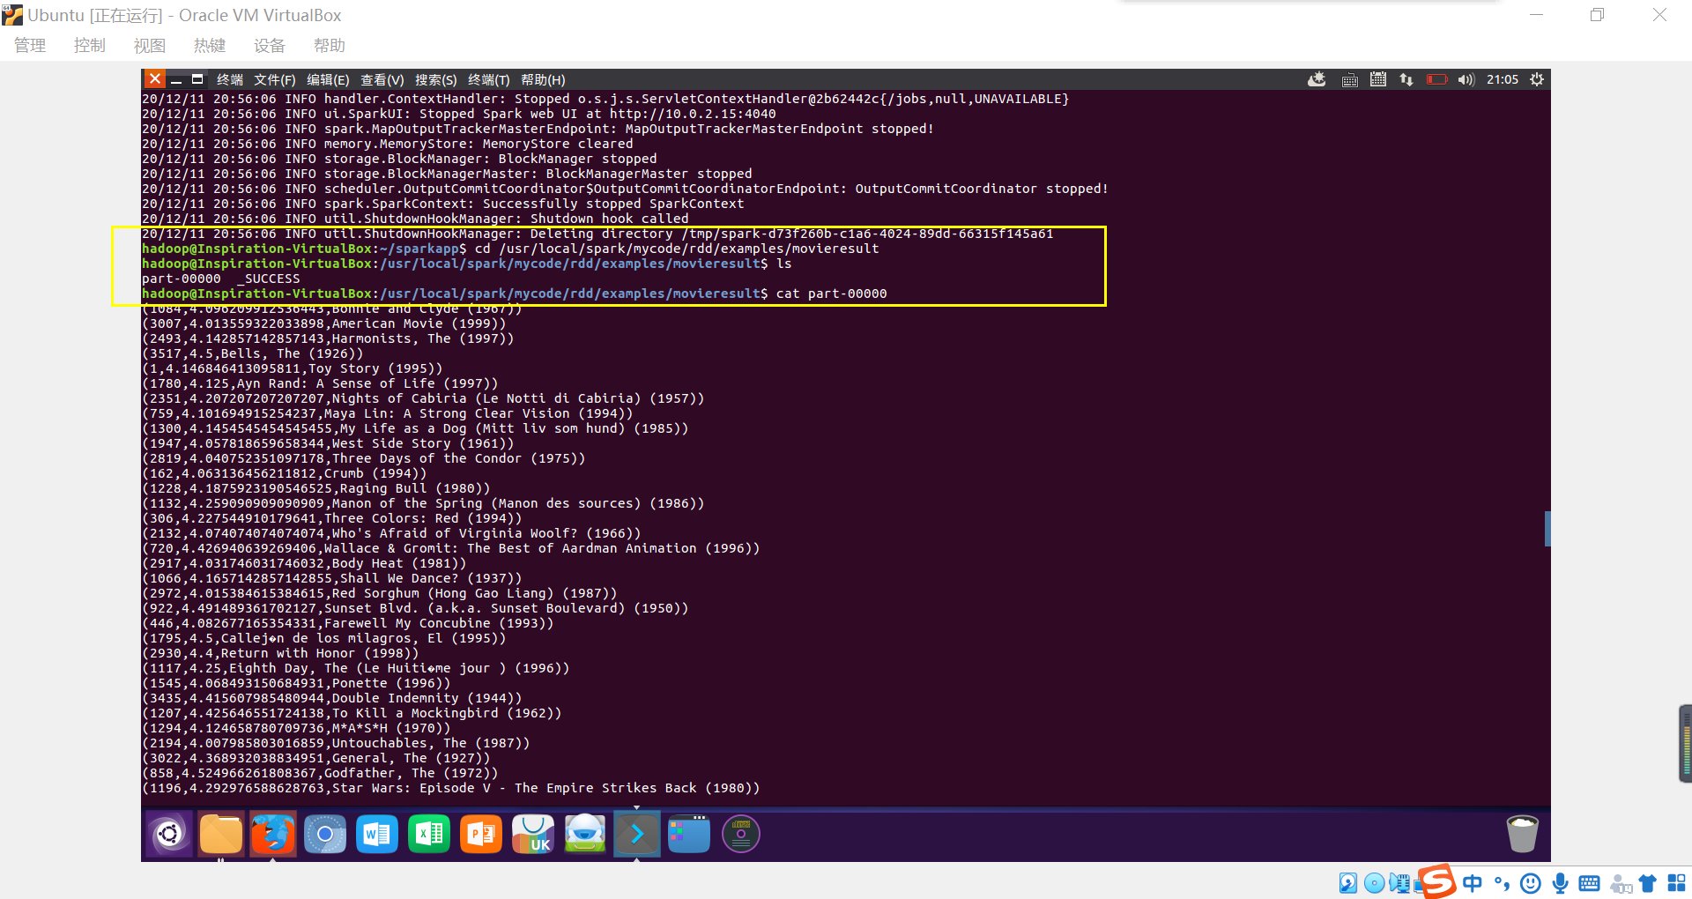This screenshot has width=1692, height=899.
Task: Open the 查看(V) view menu
Action: coord(382,79)
